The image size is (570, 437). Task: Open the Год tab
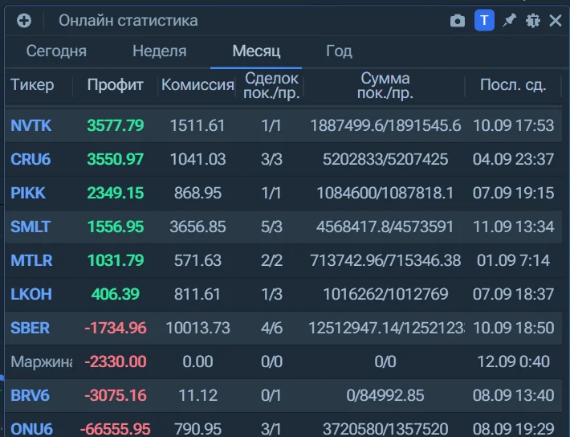click(x=339, y=51)
